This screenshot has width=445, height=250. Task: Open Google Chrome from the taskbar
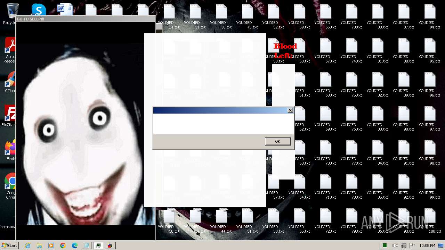click(x=63, y=245)
